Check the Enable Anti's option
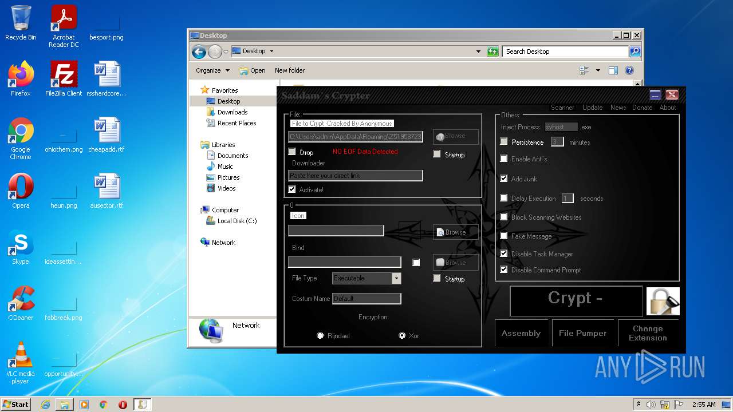 504,159
